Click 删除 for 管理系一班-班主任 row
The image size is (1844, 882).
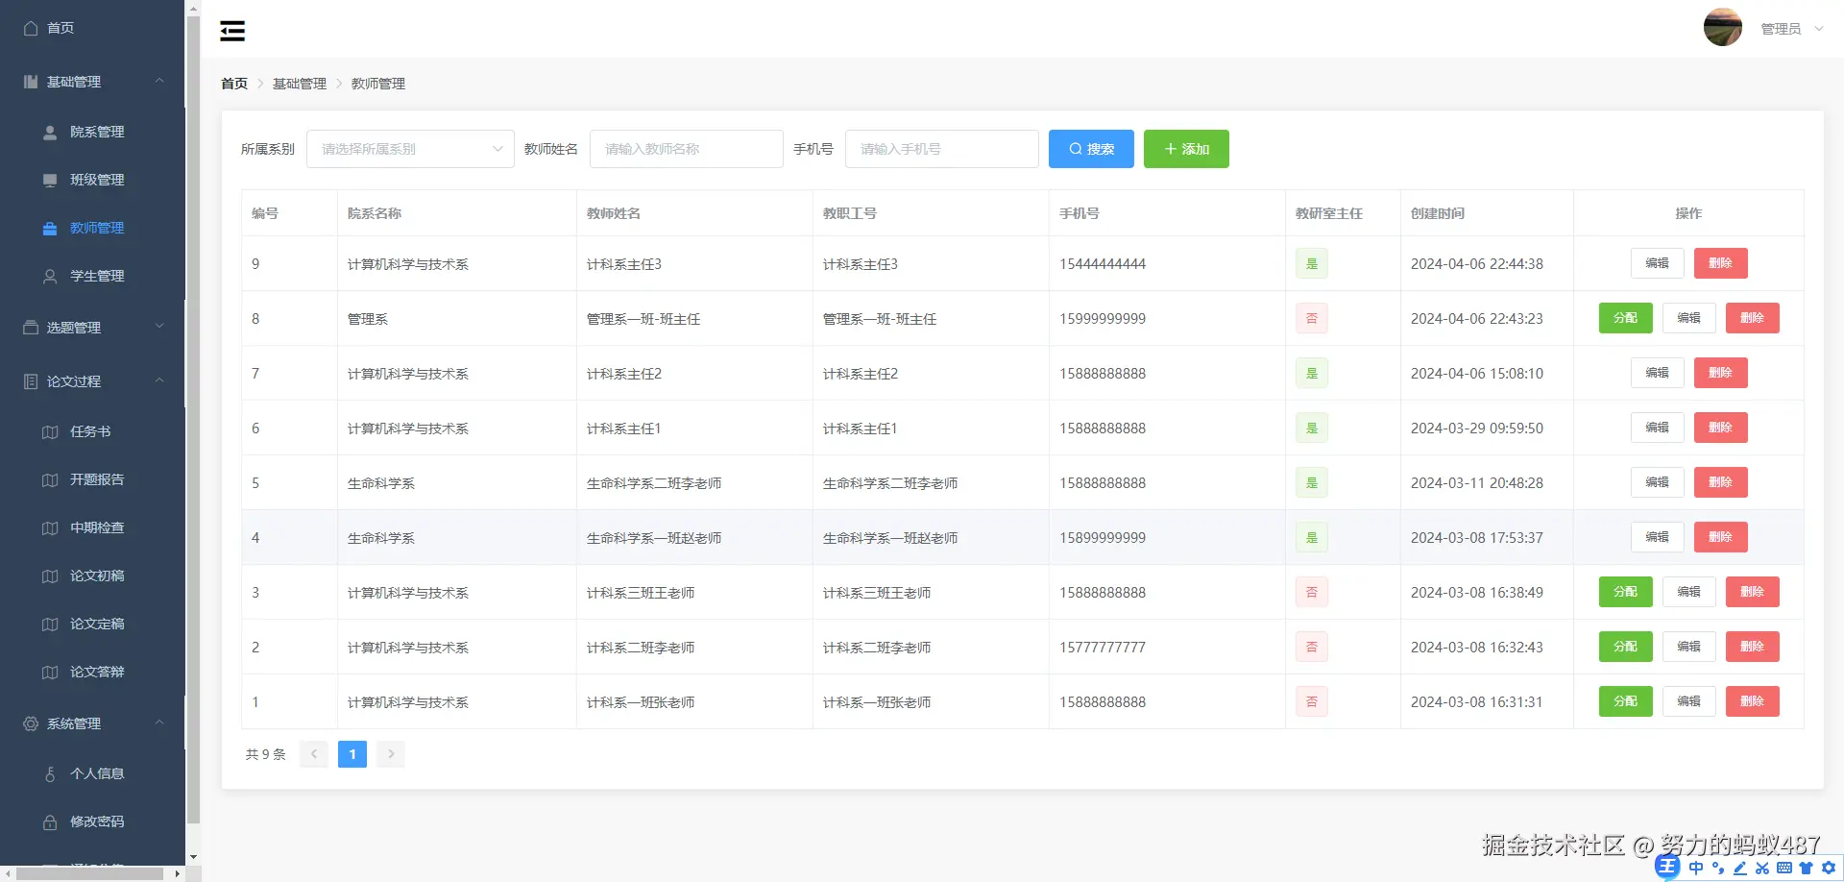(1752, 318)
